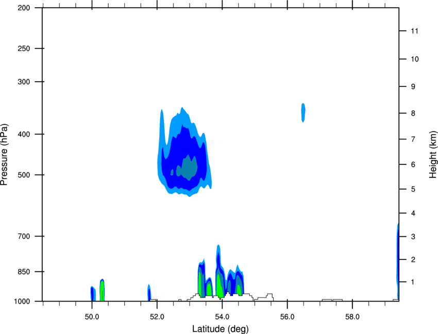The height and width of the screenshot is (334, 438).
Task: Select the 200 pressure tick label
Action: 24,8
